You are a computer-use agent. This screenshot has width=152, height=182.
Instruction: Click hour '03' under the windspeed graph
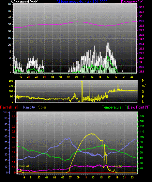click(x=53, y=77)
